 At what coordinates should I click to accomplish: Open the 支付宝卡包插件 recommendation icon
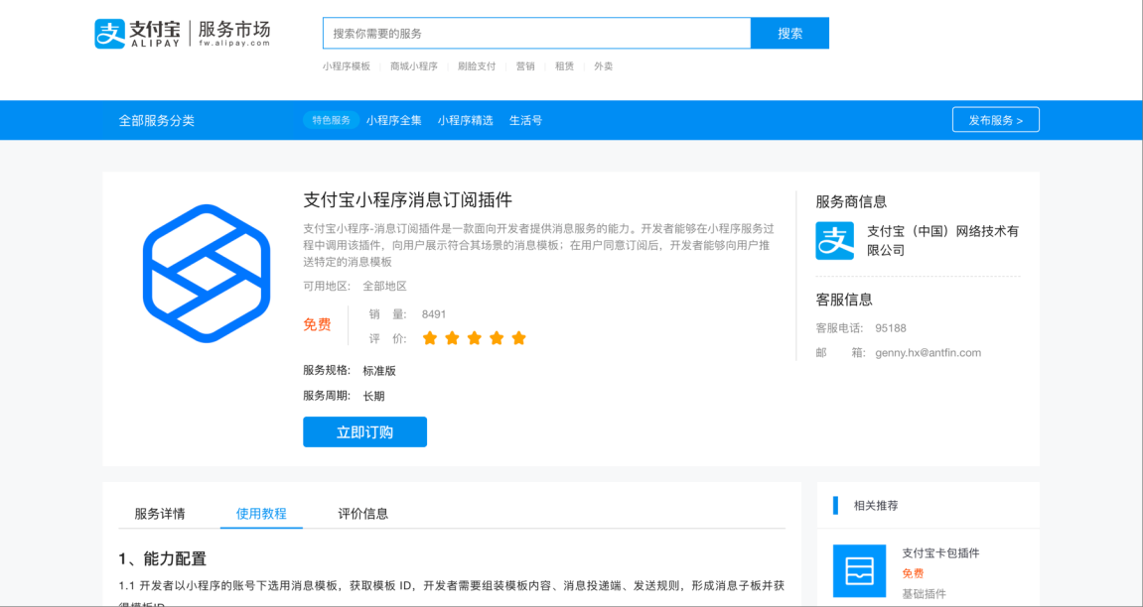click(859, 571)
